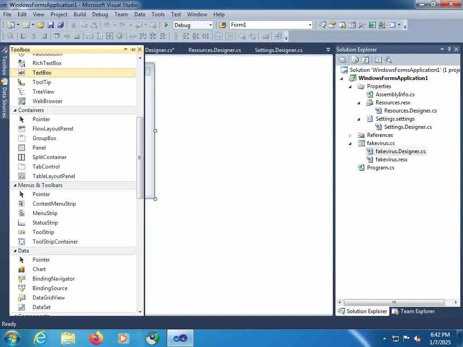
Task: Switch to the Team Explorer tab
Action: (x=413, y=311)
